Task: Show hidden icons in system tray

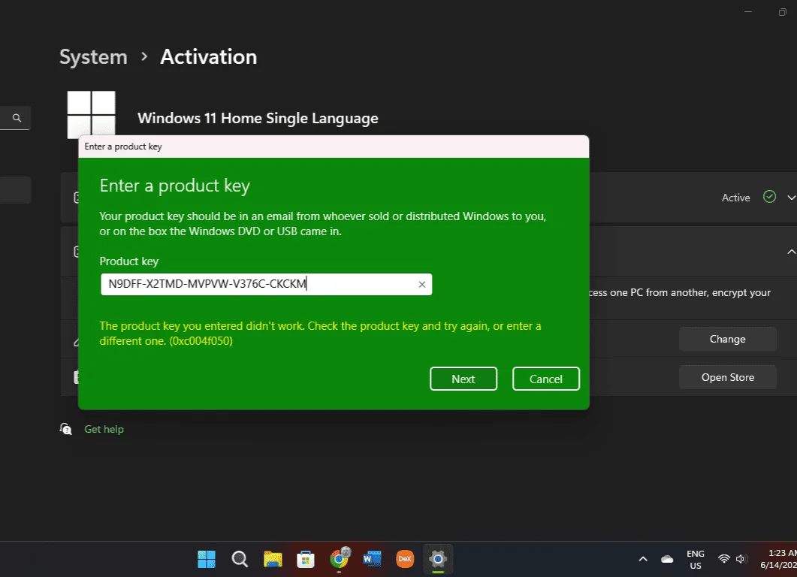Action: pos(643,559)
